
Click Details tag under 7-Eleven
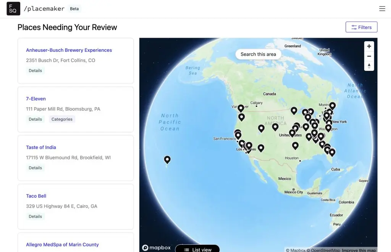(35, 119)
